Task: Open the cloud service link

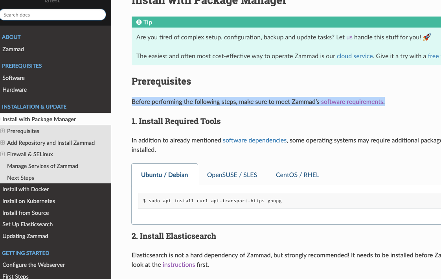Action: point(355,56)
